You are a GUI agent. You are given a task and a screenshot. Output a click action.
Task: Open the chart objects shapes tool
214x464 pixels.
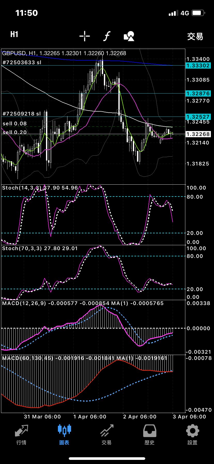[x=129, y=36]
